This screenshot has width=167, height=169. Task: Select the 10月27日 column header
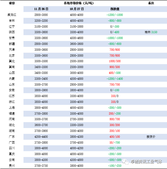(77, 9)
